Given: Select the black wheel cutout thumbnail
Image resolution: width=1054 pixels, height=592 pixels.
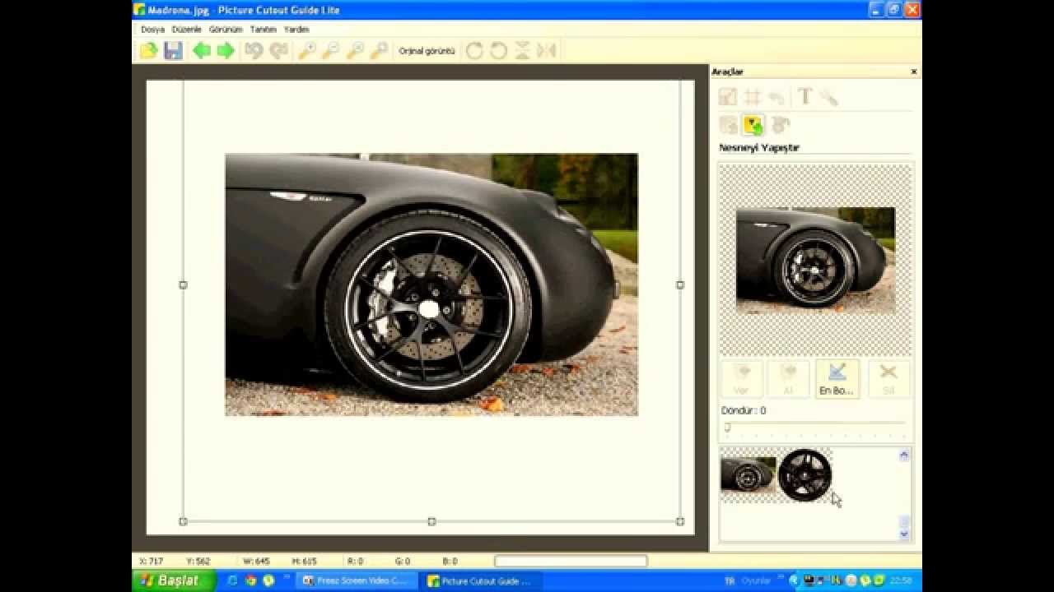Looking at the screenshot, I should (804, 474).
